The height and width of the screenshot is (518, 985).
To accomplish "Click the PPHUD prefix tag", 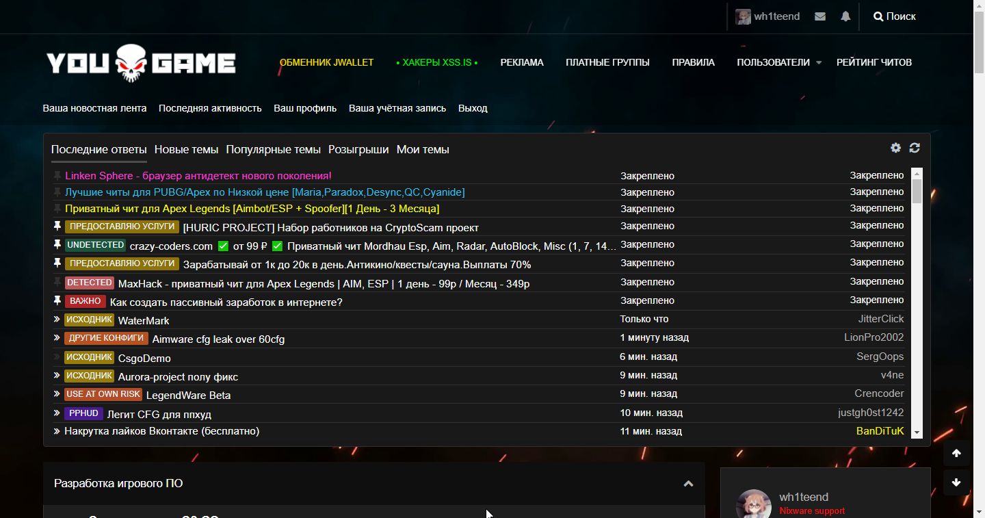I will 84,413.
